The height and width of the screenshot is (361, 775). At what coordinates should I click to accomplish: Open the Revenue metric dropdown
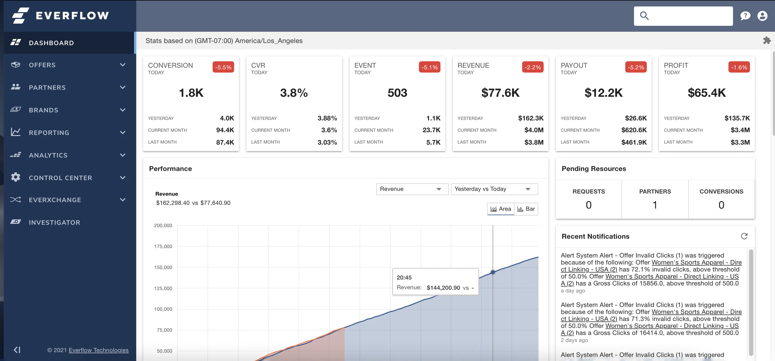[412, 189]
